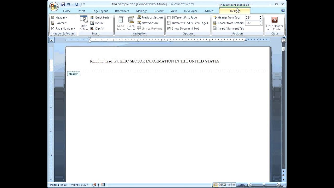The width and height of the screenshot is (334, 188).
Task: Open the Footer dropdown gallery
Action: (59, 23)
